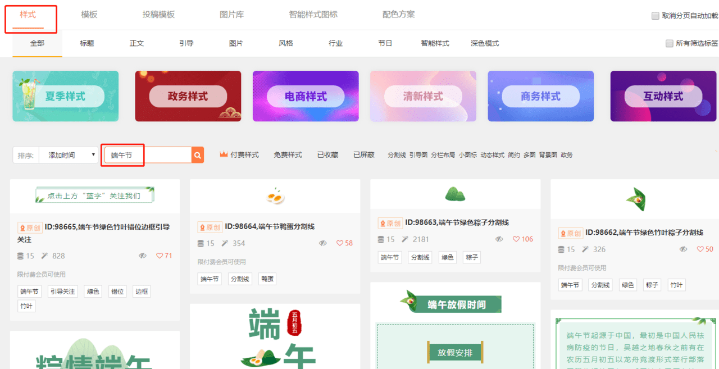
Task: Check the 所有筛选标签 checkbox
Action: pyautogui.click(x=669, y=43)
